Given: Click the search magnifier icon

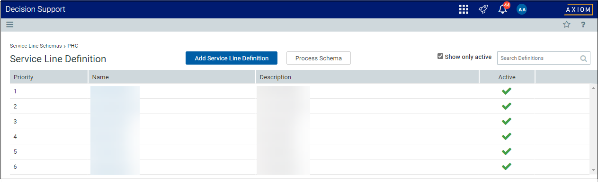Looking at the screenshot, I should tap(584, 58).
